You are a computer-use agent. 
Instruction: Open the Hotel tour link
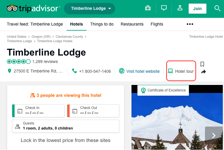point(184,71)
